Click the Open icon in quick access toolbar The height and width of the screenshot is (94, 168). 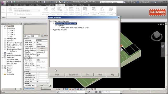point(8,2)
